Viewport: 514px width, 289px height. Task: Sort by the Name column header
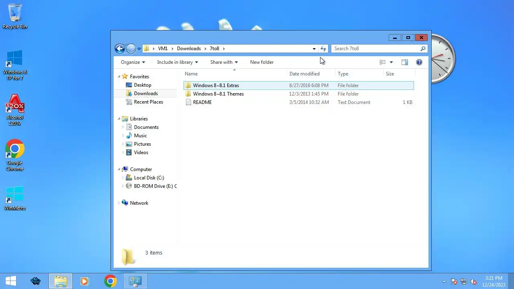[x=235, y=74]
